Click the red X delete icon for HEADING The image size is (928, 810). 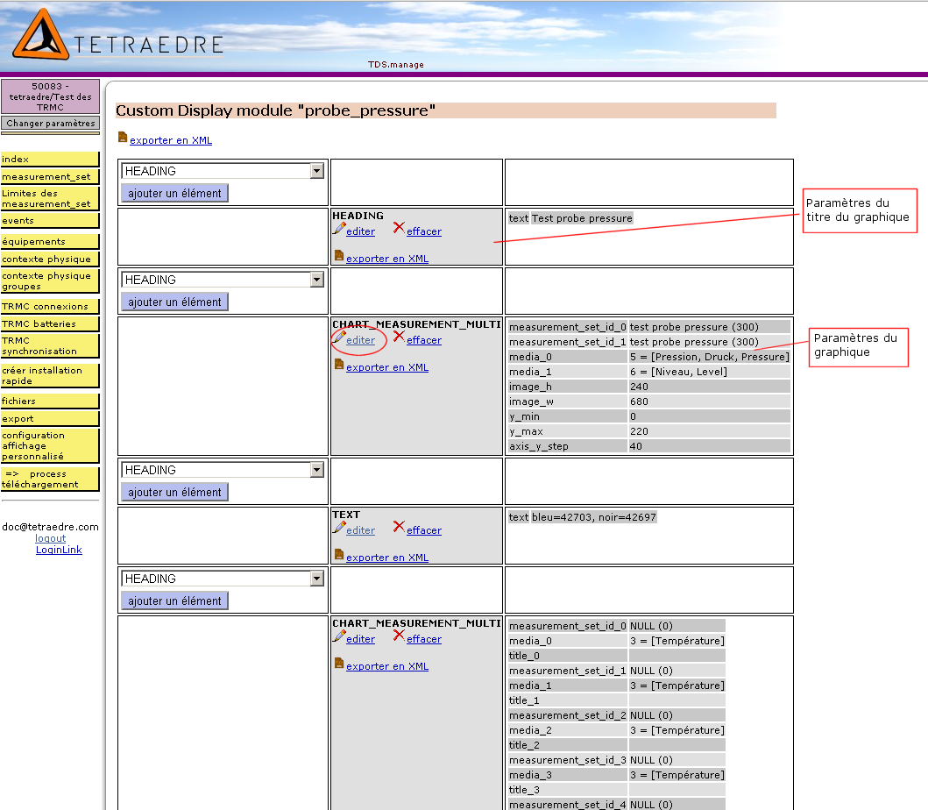click(399, 228)
